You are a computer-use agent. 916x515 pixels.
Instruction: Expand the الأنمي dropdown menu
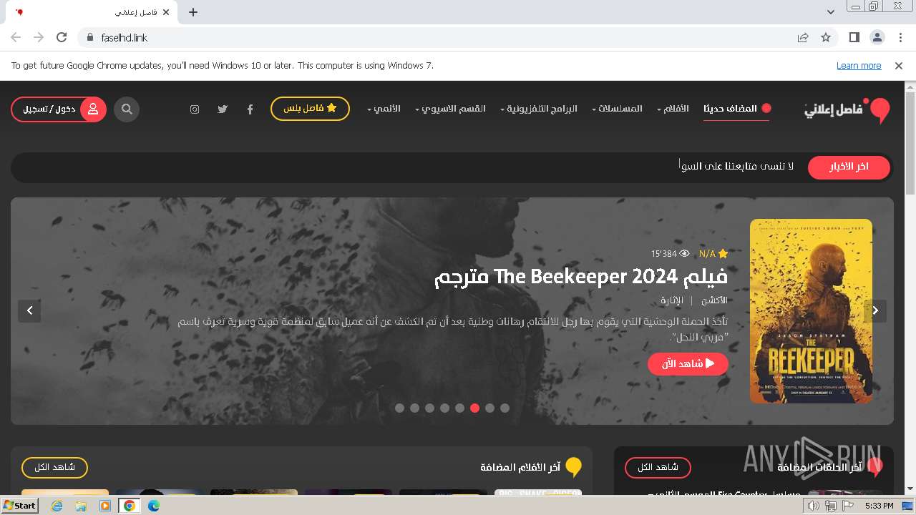click(384, 109)
